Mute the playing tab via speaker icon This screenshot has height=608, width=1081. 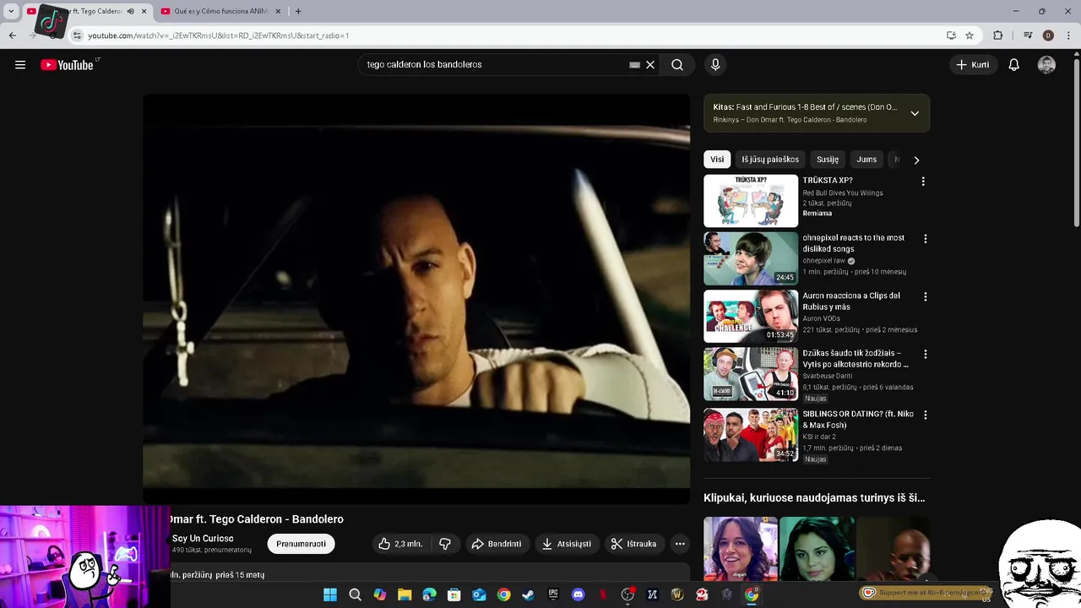(x=130, y=11)
